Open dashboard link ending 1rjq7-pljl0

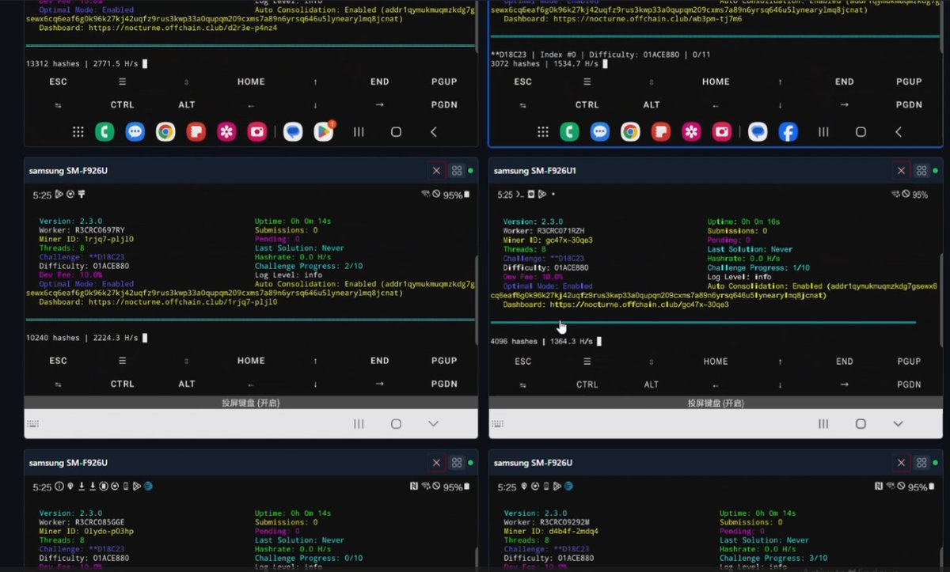pos(183,301)
